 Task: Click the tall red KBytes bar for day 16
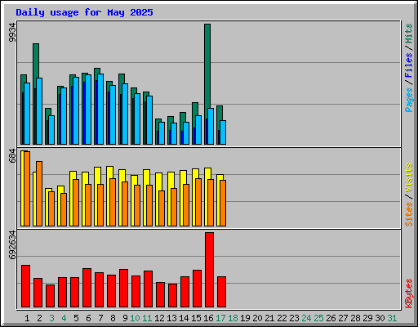click(x=209, y=270)
